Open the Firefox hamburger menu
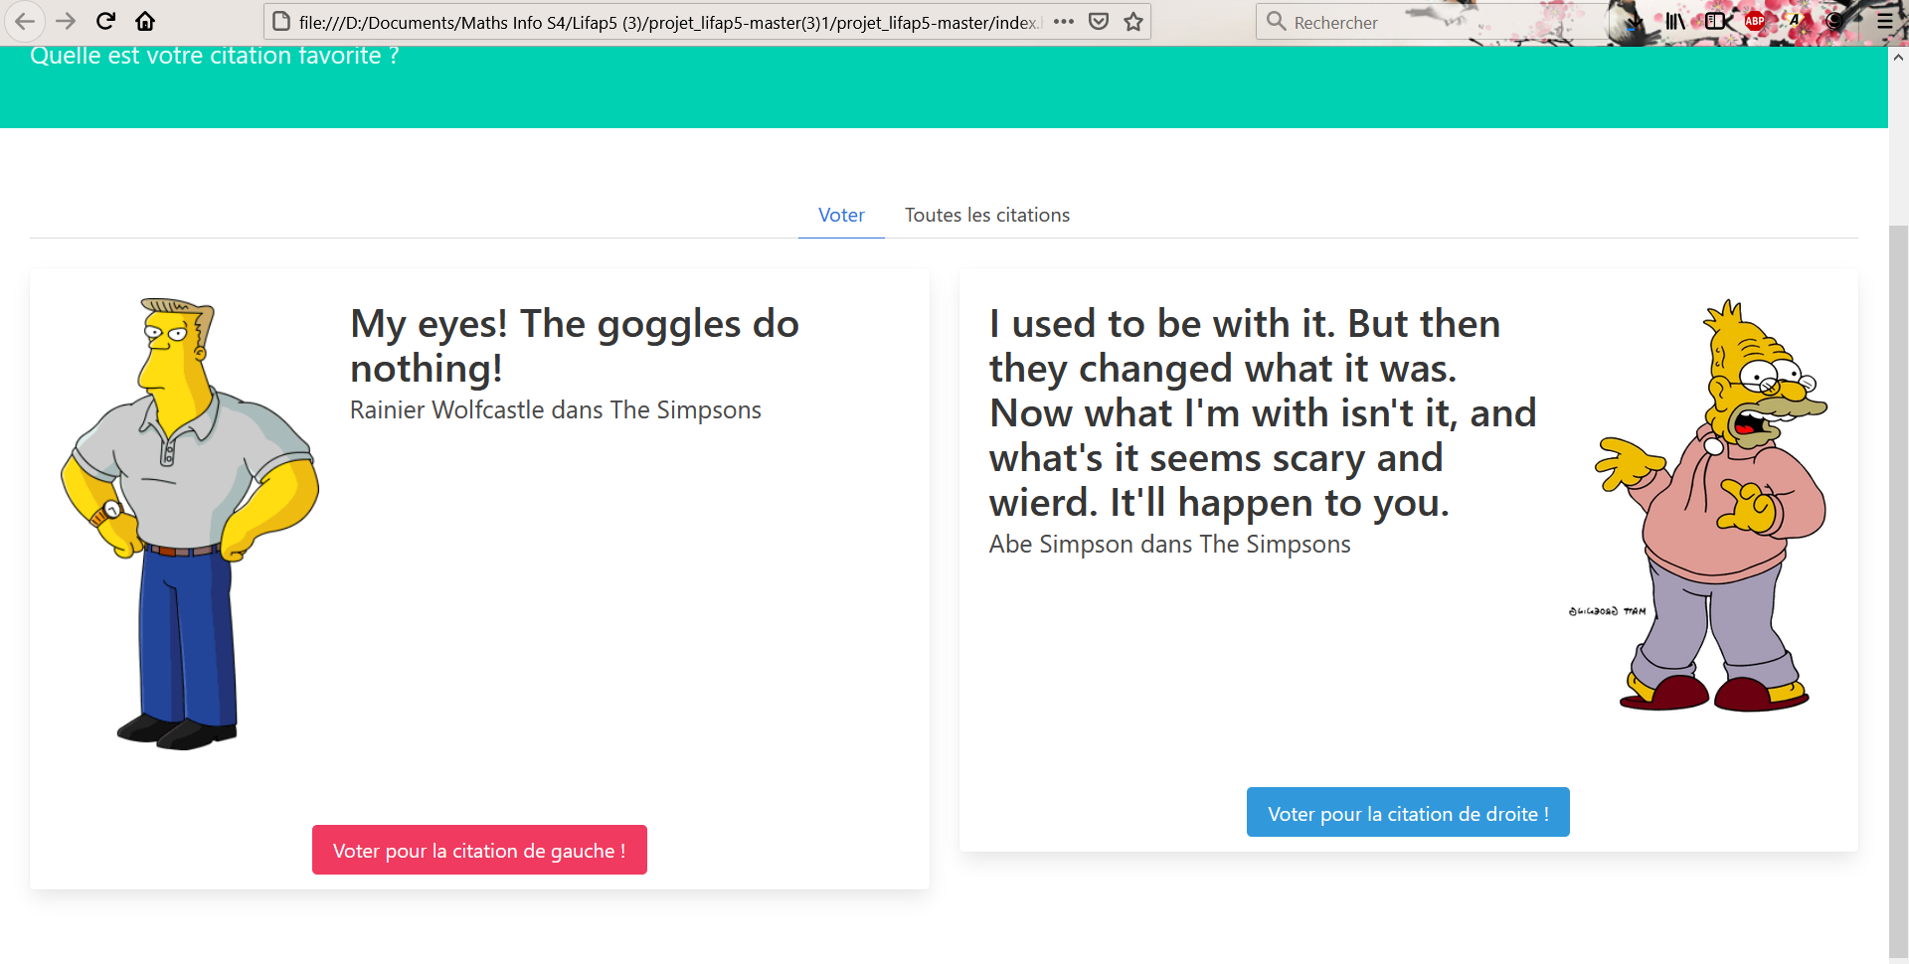Viewport: 1909px width, 964px height. [x=1885, y=21]
